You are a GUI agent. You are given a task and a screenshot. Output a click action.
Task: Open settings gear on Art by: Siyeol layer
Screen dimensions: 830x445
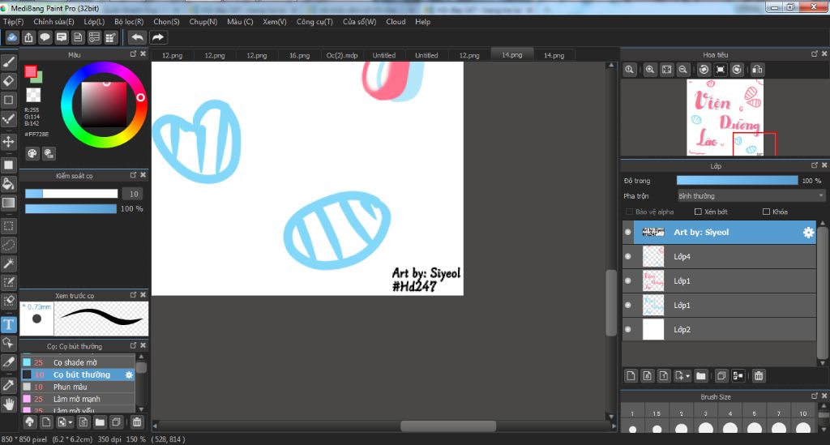tap(808, 233)
